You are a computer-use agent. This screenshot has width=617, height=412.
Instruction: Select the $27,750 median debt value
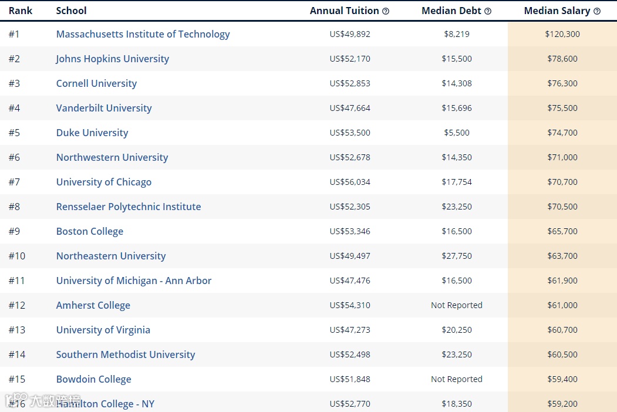click(x=457, y=256)
